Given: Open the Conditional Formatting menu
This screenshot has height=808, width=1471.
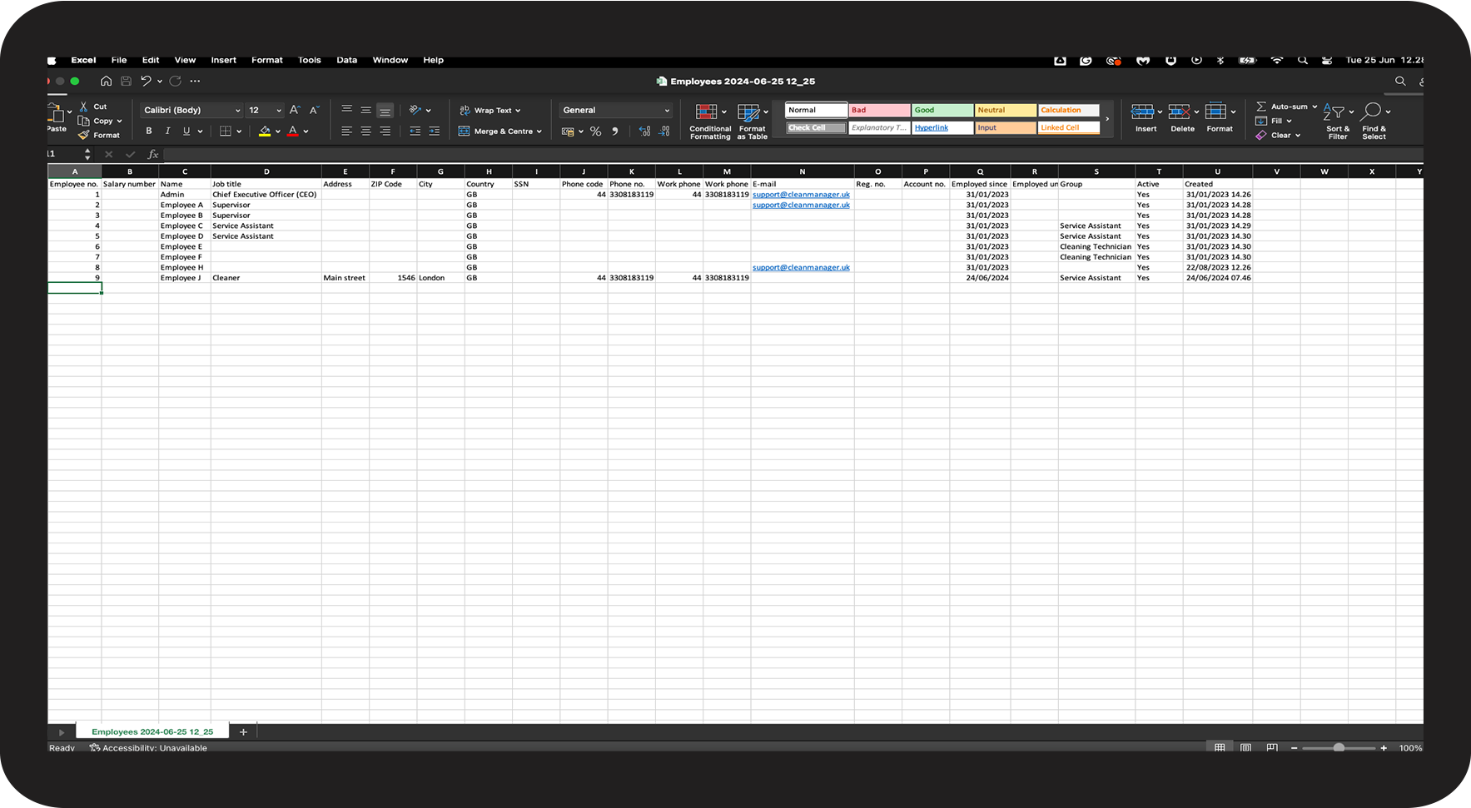Looking at the screenshot, I should 710,121.
